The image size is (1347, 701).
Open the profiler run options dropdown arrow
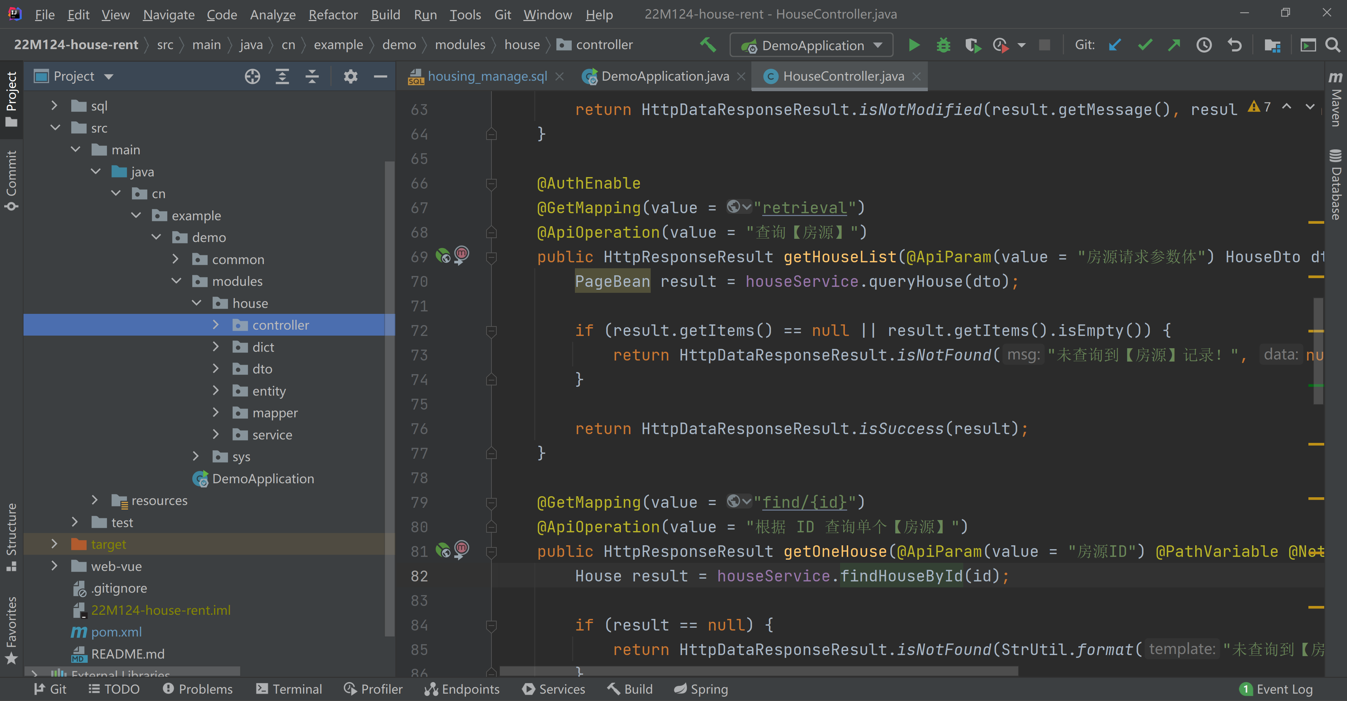[x=1021, y=45]
